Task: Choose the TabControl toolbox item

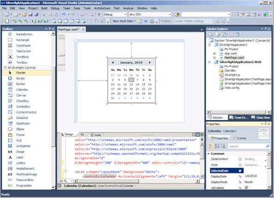Action: pos(24,51)
